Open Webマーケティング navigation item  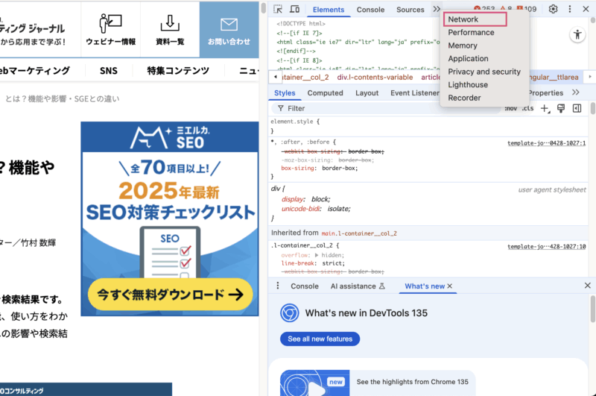coord(35,70)
